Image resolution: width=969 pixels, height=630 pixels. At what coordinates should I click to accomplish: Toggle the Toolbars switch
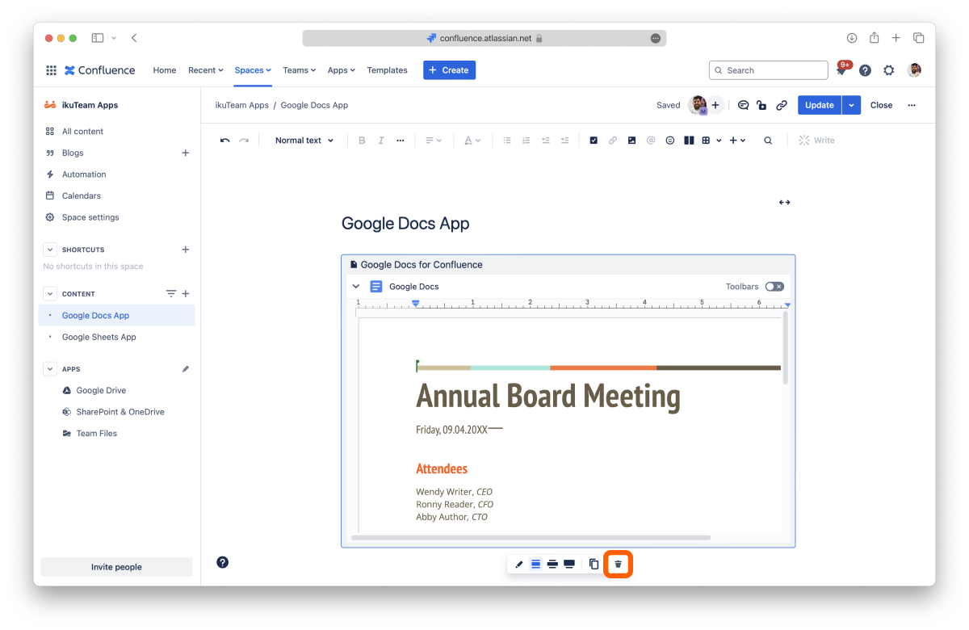[774, 287]
